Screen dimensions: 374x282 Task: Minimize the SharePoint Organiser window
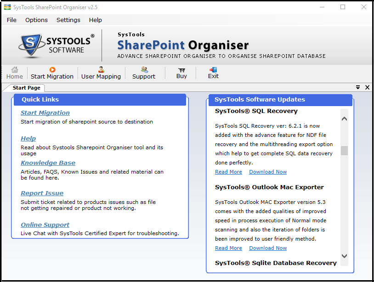322,7
